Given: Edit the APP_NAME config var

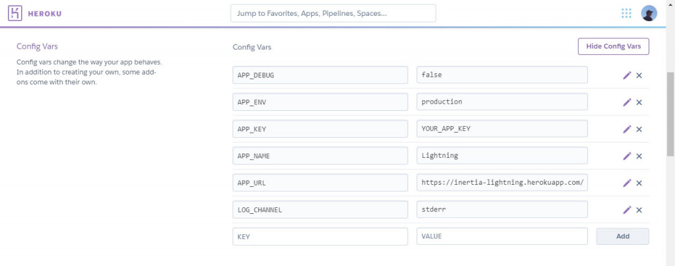Looking at the screenshot, I should 627,156.
